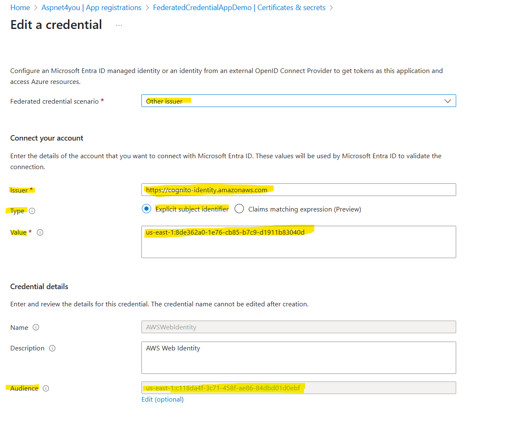525x423 pixels.
Task: Click into the Issuer URL field
Action: (x=298, y=190)
